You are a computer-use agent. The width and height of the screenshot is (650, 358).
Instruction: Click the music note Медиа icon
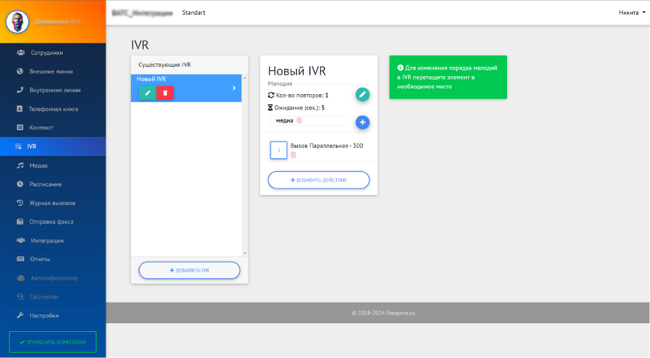point(20,166)
